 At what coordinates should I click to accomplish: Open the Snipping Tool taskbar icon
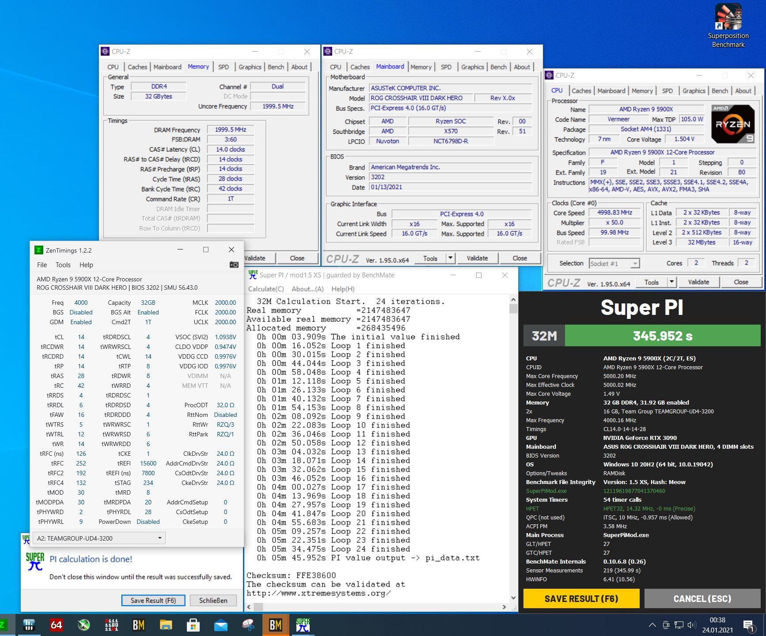(x=248, y=625)
